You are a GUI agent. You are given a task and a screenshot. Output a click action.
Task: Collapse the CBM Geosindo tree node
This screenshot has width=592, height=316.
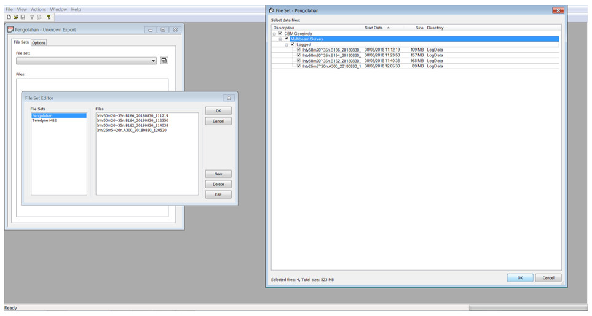(274, 34)
